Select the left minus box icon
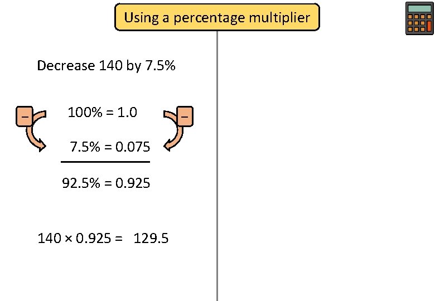The image size is (435, 301). pos(25,116)
